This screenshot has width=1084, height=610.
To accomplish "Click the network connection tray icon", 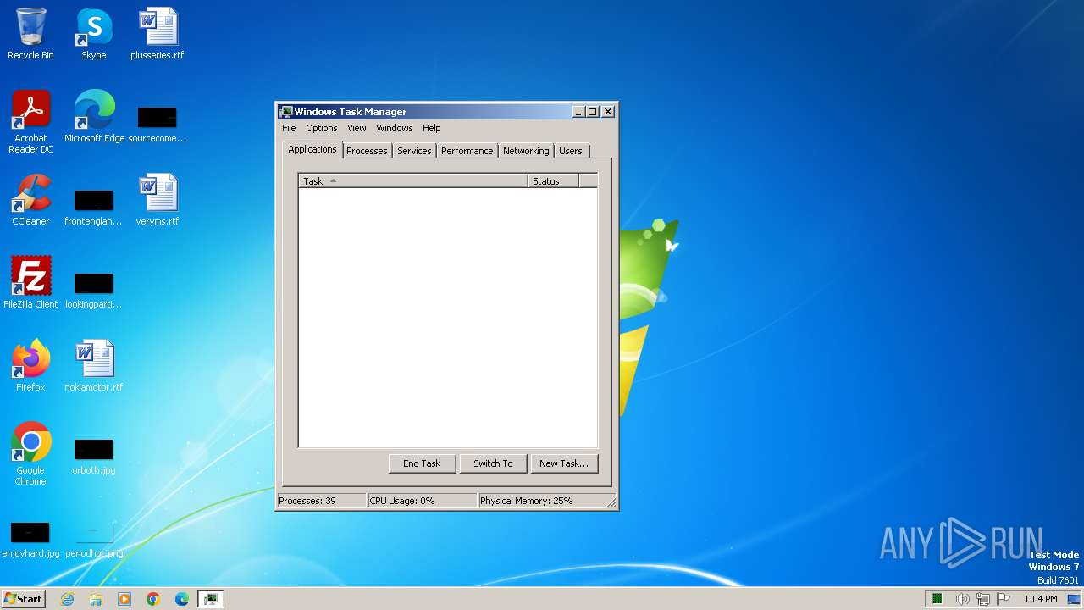I will [983, 599].
